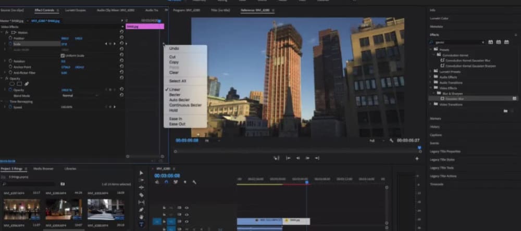Viewport: 521px width, 231px height.
Task: Open the Markers panel
Action: click(436, 119)
